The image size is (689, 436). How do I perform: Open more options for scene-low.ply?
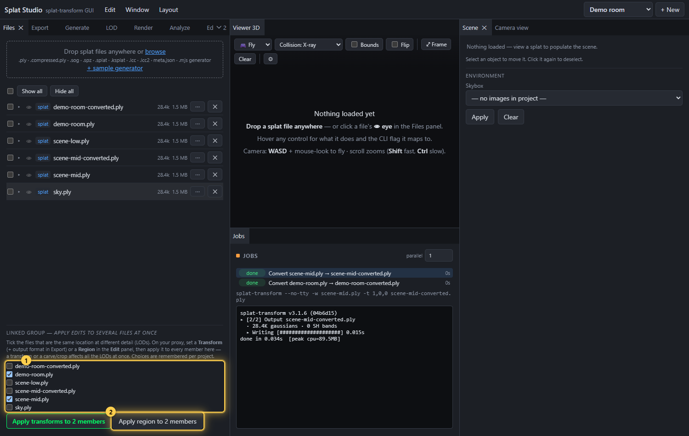click(198, 141)
